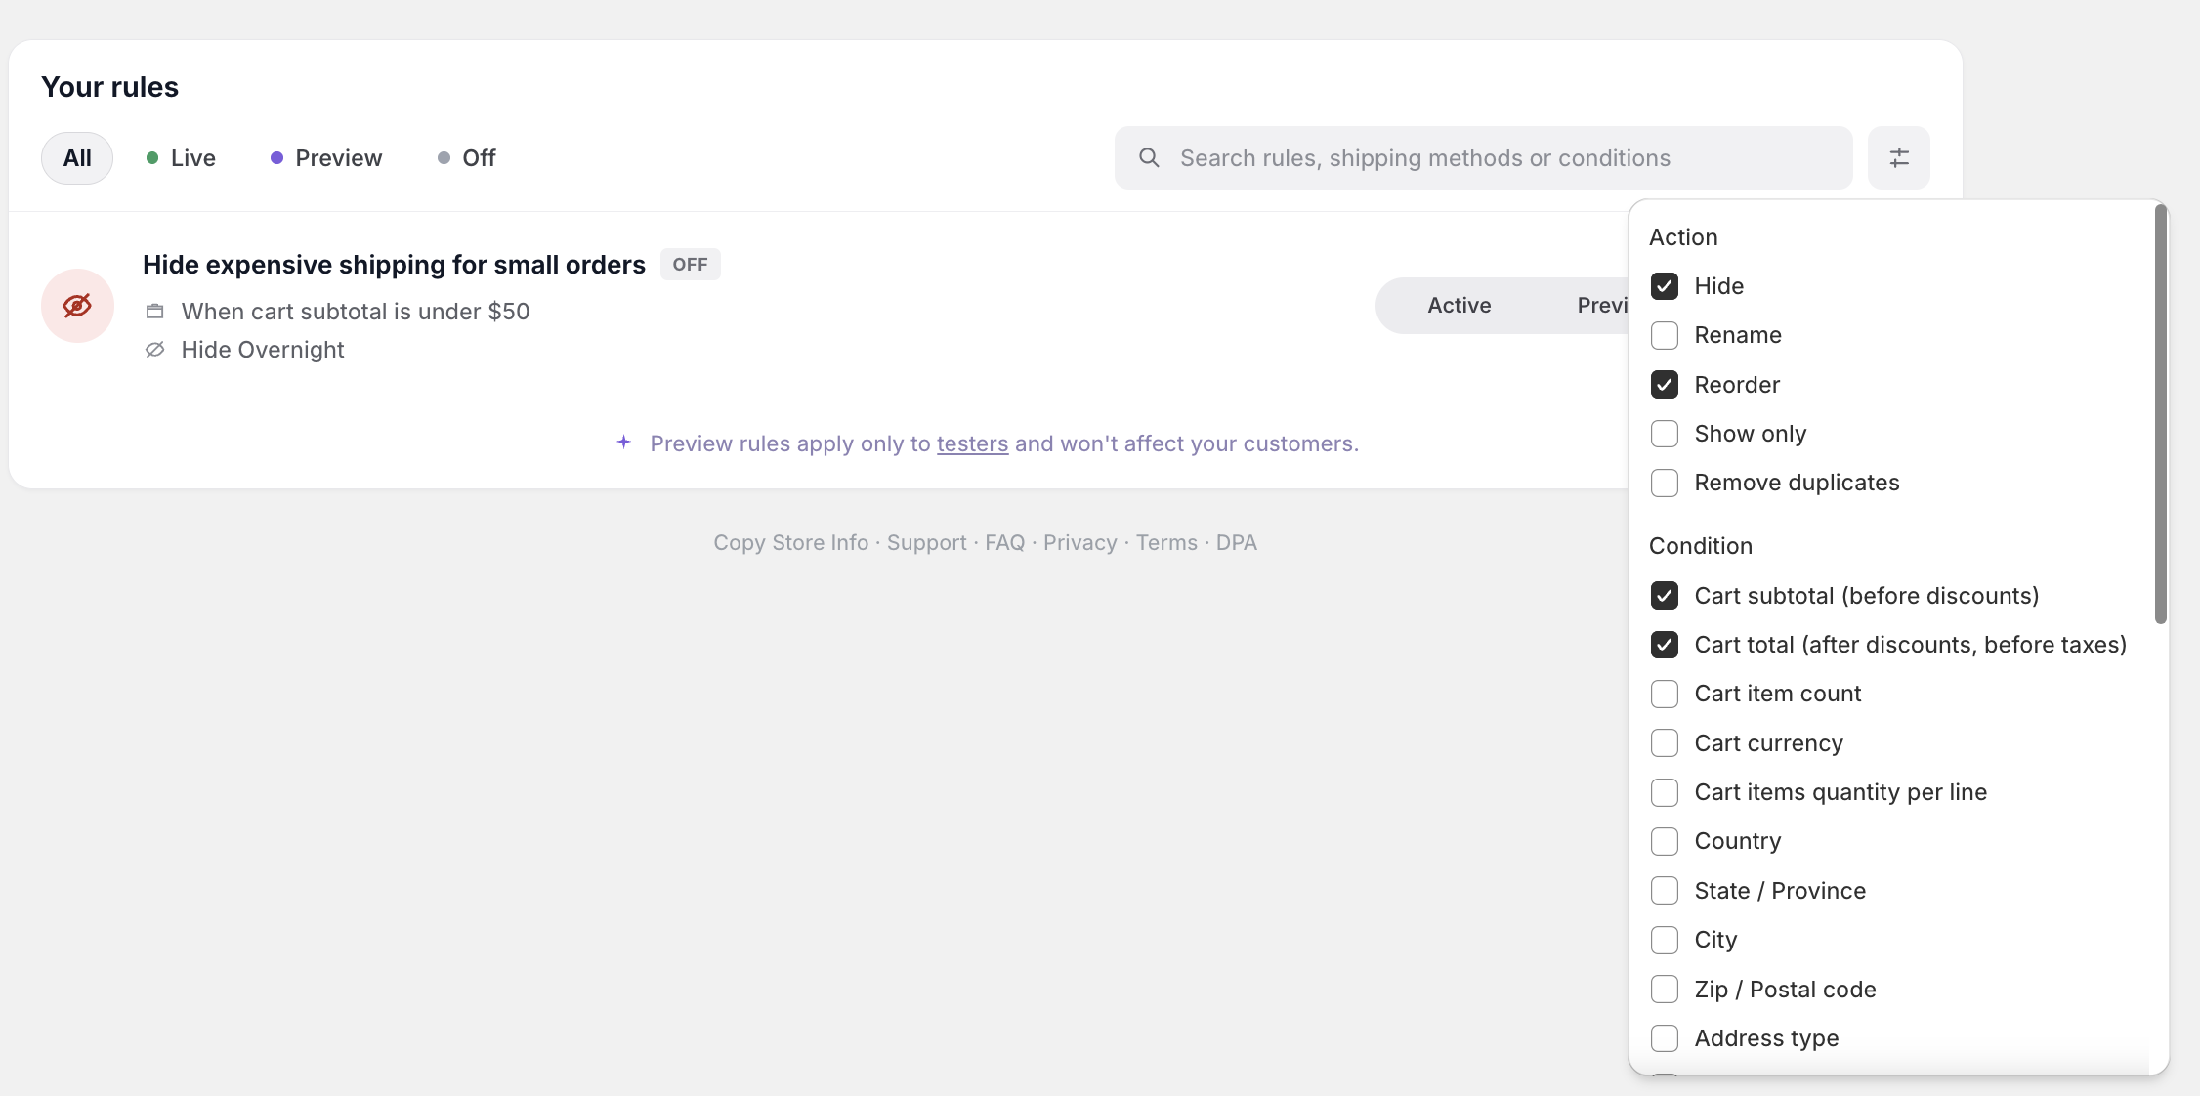This screenshot has height=1096, width=2200.
Task: Enable the Show only filter
Action: 1664,434
